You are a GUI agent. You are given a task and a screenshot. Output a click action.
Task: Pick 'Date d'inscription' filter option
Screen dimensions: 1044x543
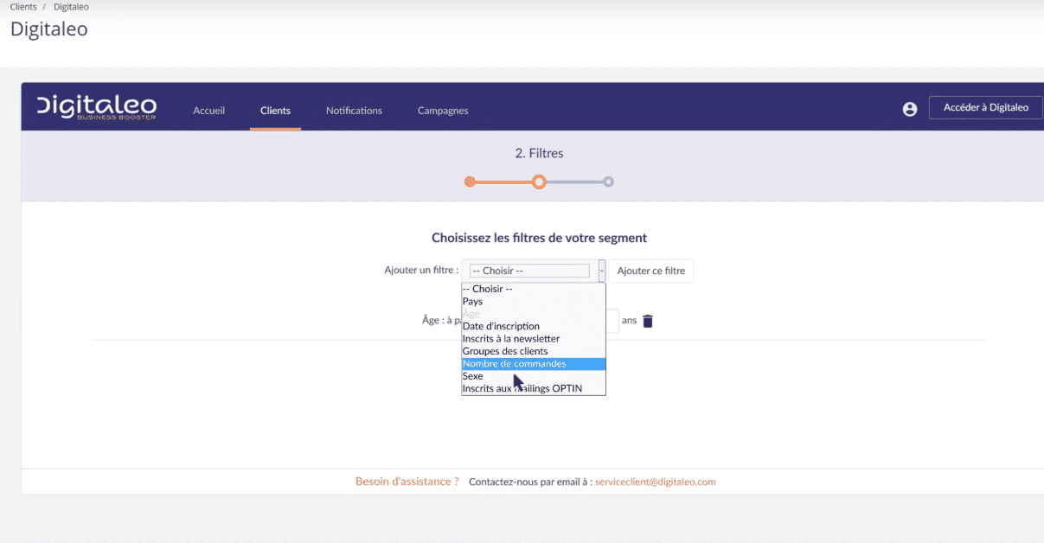(x=501, y=327)
